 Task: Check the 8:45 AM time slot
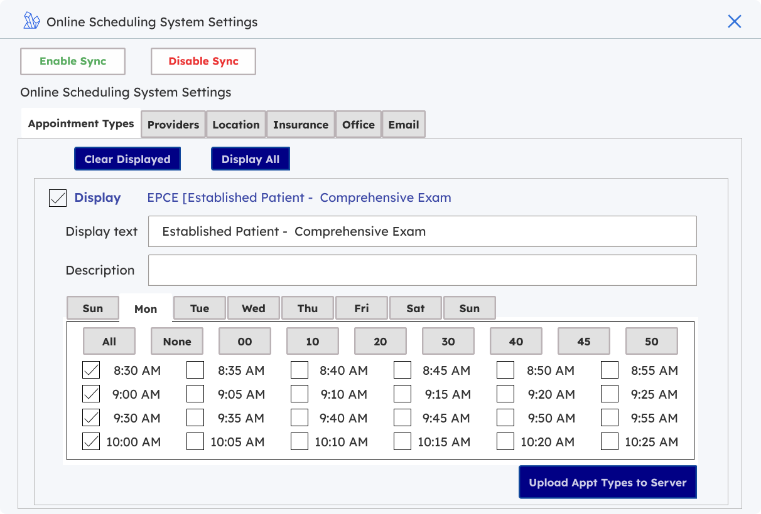pos(402,370)
